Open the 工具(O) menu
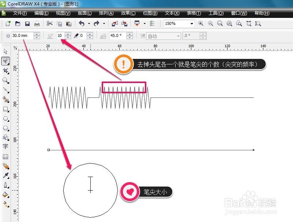Screen dimensions: 293x222 click(216, 13)
